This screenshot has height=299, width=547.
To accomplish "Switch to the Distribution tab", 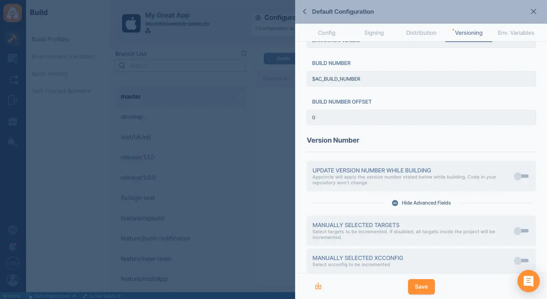I will point(421,33).
